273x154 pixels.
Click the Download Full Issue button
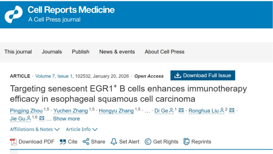click(203, 75)
